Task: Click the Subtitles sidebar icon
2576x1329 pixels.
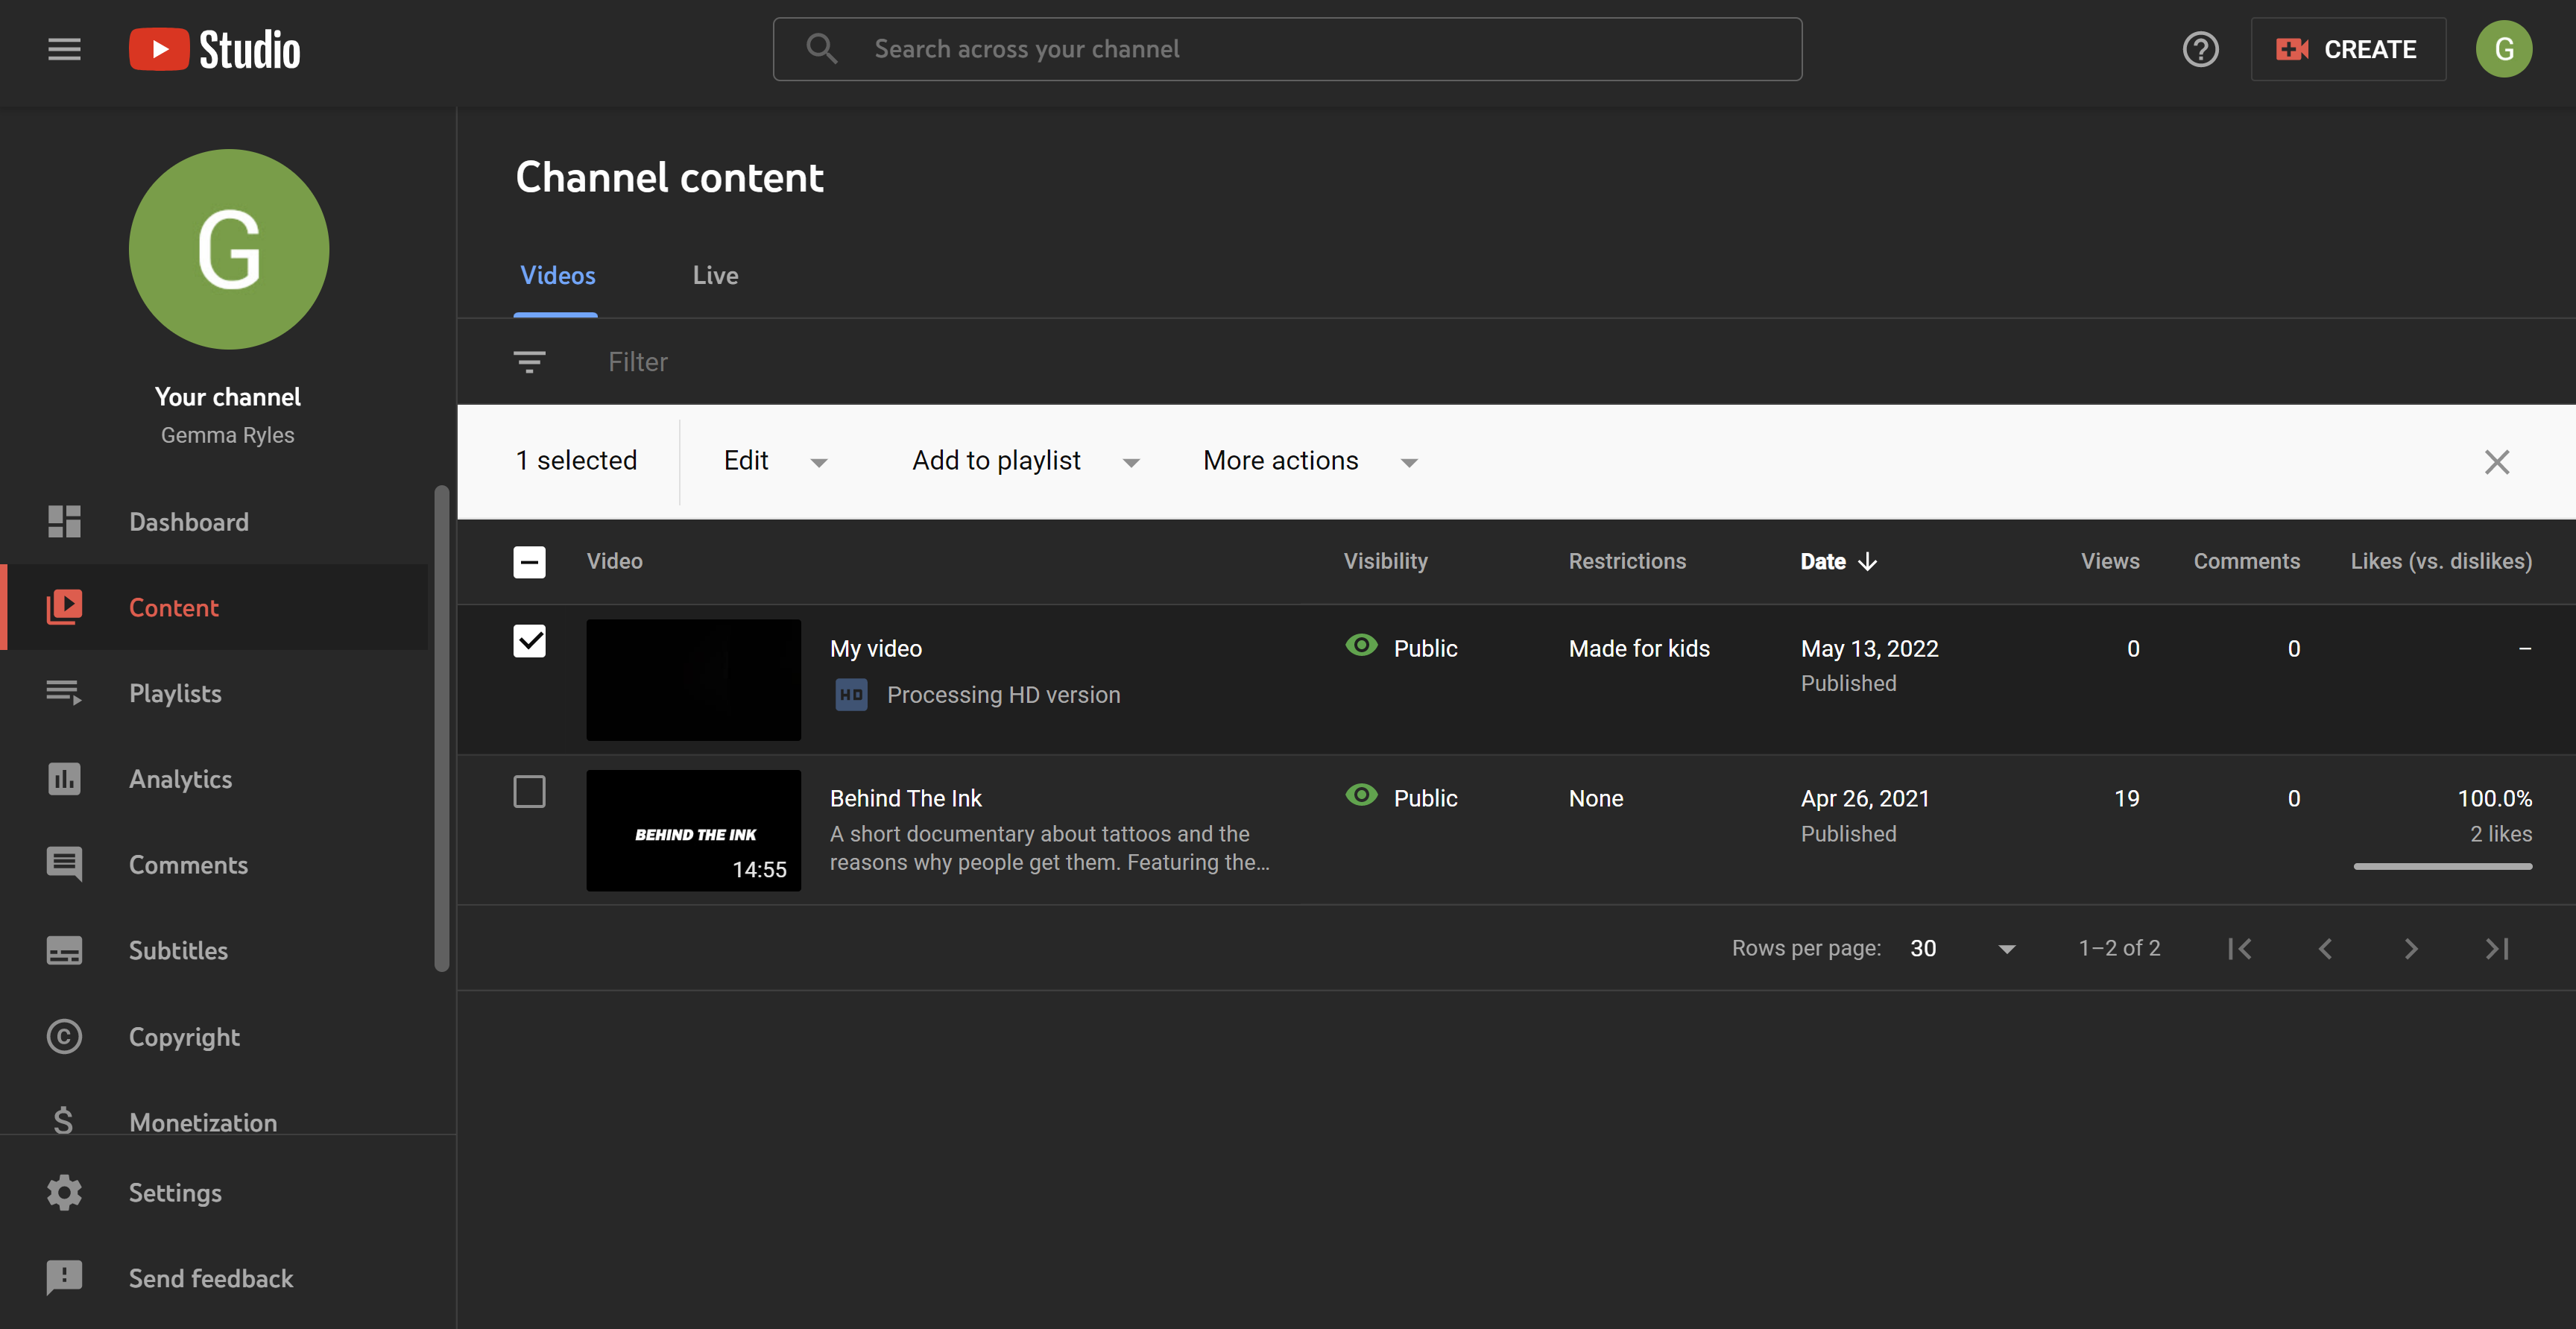Action: 64,950
